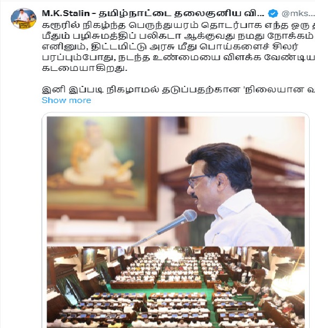Viewport: 315px width, 328px height.
Task: Open the @mks... account handle
Action: tap(298, 13)
